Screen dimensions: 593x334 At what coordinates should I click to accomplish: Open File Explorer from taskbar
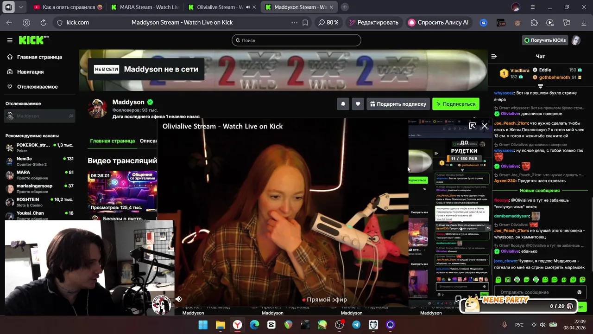click(220, 325)
